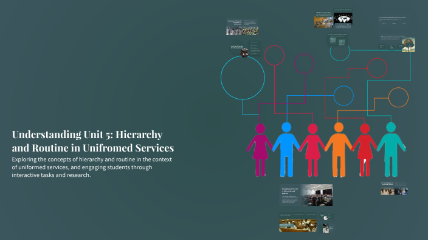
Task: Open the purple topic circle
Action: tap(305, 64)
